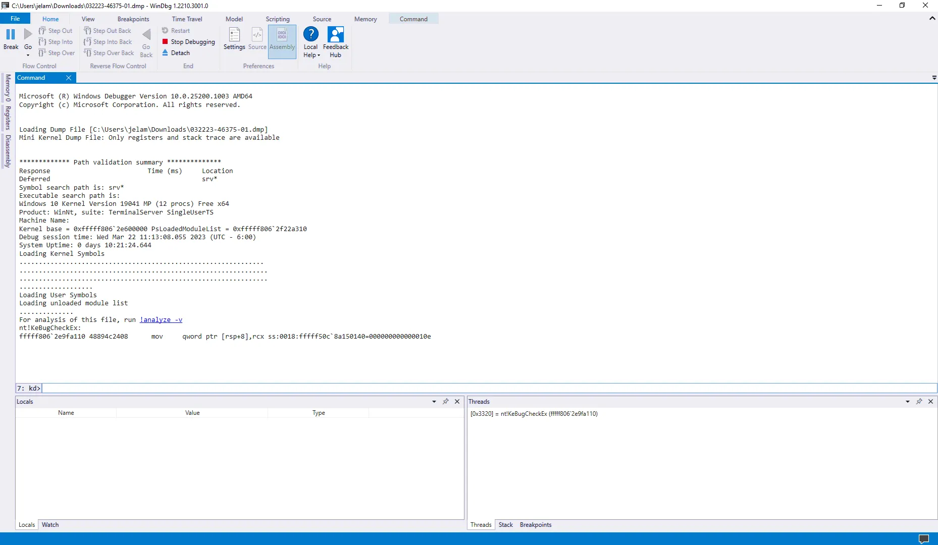Image resolution: width=938 pixels, height=545 pixels.
Task: Pin the Threads panel
Action: pyautogui.click(x=919, y=402)
